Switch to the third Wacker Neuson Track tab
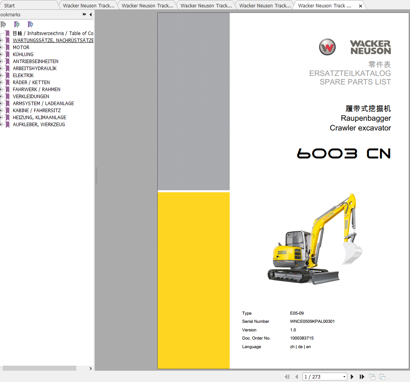Image resolution: width=410 pixels, height=382 pixels. (206, 5)
